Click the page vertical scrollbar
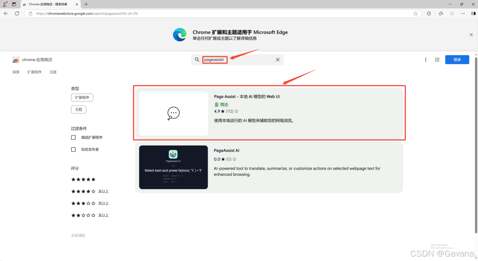The height and width of the screenshot is (261, 478). tap(476, 145)
